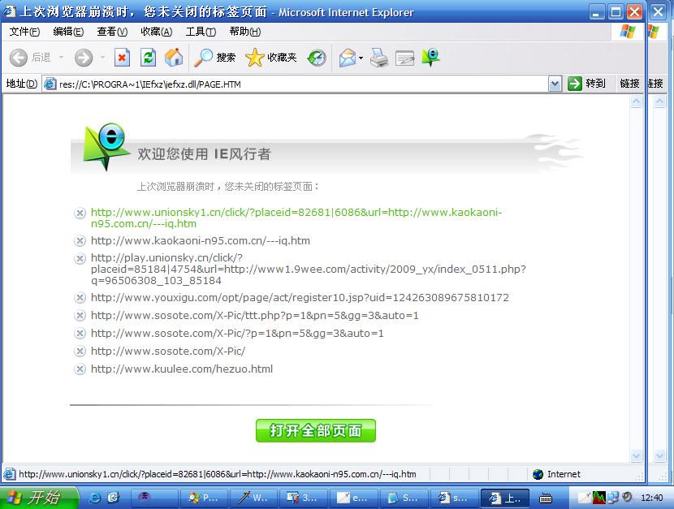Open the 收藏(A) menu
674x509 pixels.
[x=157, y=32]
